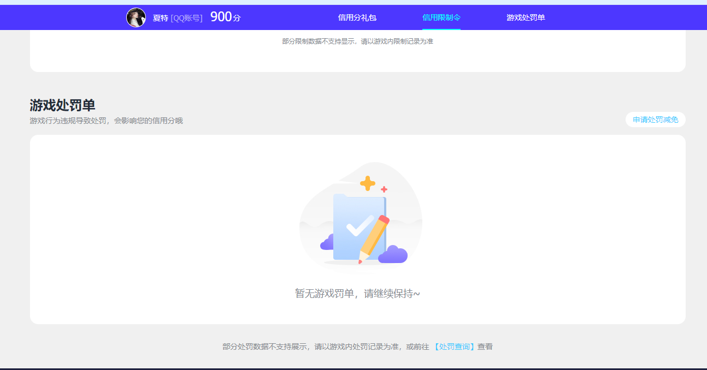707x370 pixels.
Task: Click the 申请处罚减免 button
Action: 655,120
